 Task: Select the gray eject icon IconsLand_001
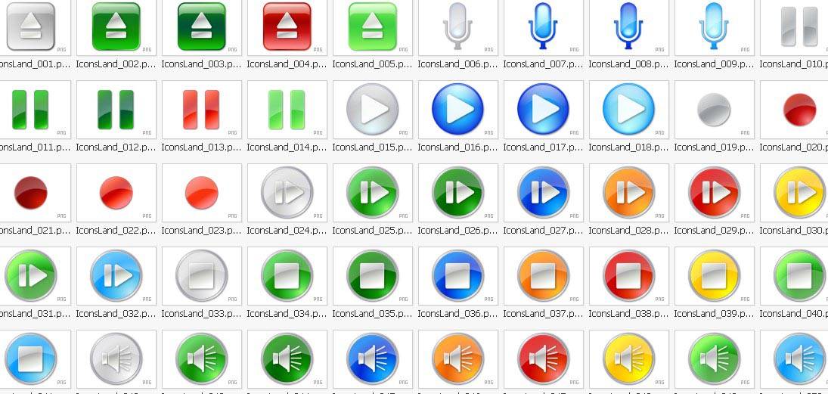tap(30, 26)
